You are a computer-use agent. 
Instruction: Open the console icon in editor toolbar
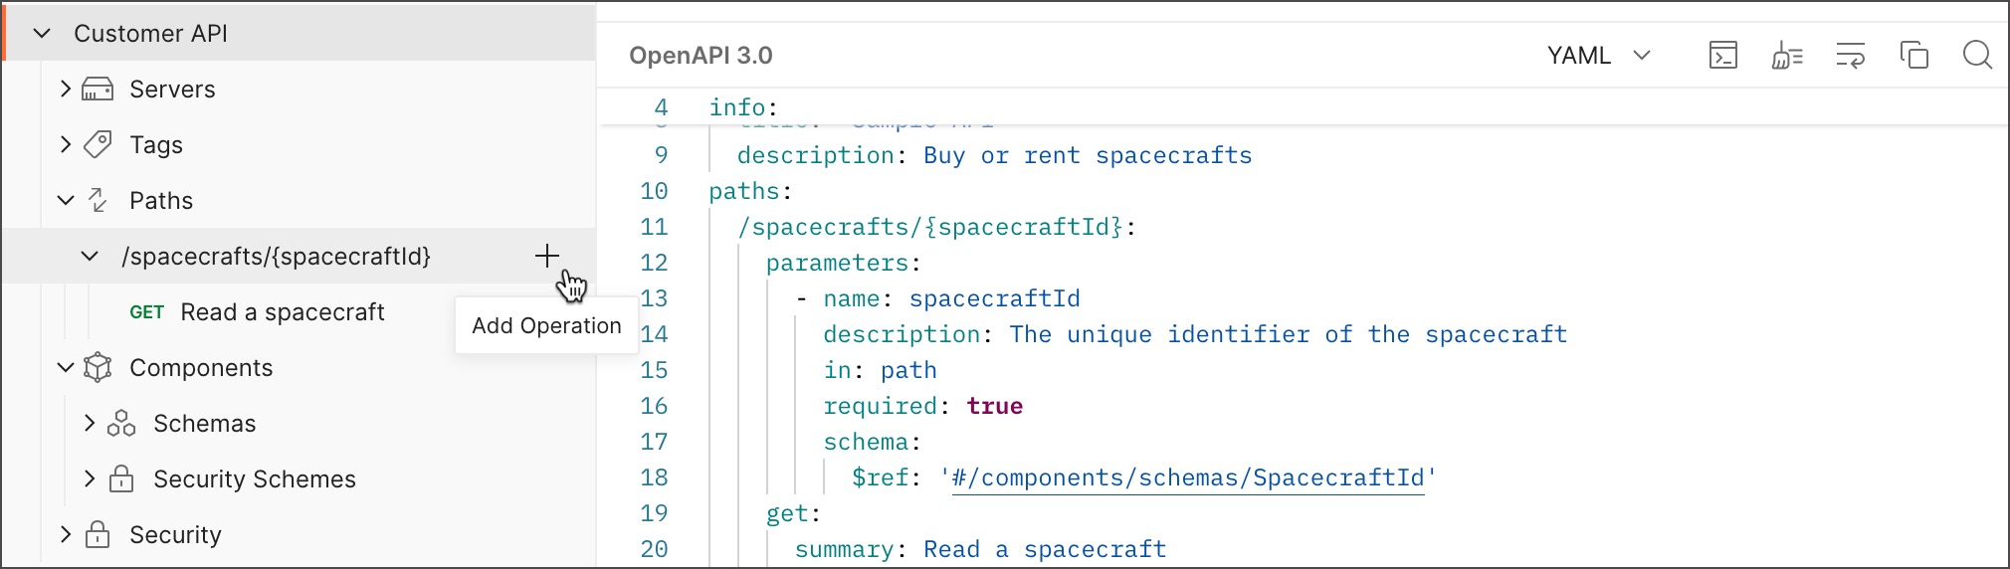[1722, 56]
